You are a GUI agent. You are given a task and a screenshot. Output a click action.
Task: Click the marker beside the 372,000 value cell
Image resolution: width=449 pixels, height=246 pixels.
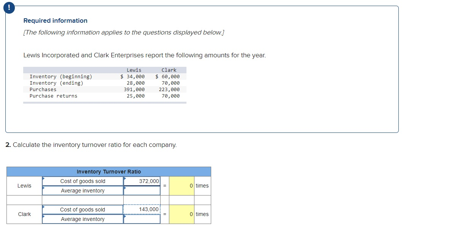click(x=124, y=179)
